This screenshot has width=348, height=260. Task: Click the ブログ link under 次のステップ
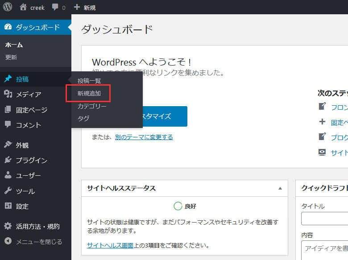(340, 137)
